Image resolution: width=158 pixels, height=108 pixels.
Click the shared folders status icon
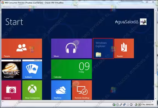(128, 104)
